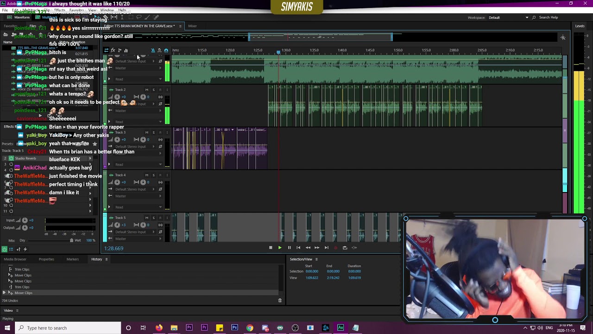Click the Loop Playback icon in transport
This screenshot has height=334, width=593.
(345, 248)
